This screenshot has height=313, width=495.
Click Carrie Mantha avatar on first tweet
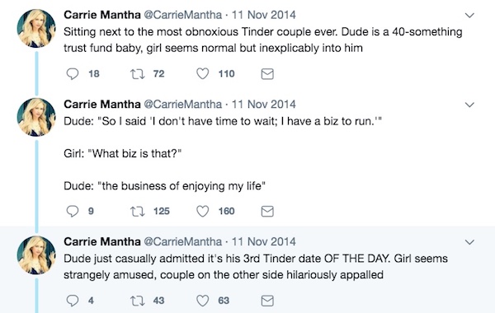click(36, 28)
